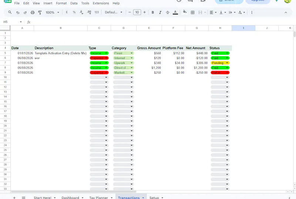This screenshot has width=296, height=199.
Task: Increase decimal places
Action: pos(89,12)
